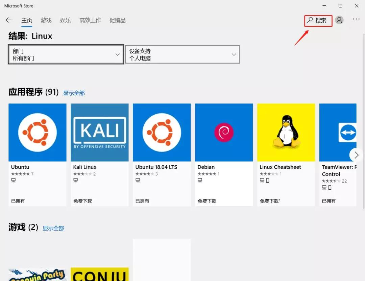Screen dimensions: 365x281
Task: Click the back arrow
Action: (x=8, y=20)
